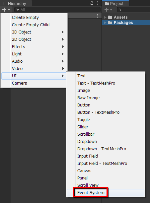Open the scene row three-dot menu
Screen dimensions: 150x203
(98, 16)
